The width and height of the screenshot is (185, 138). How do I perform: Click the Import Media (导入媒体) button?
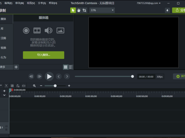coord(44,55)
